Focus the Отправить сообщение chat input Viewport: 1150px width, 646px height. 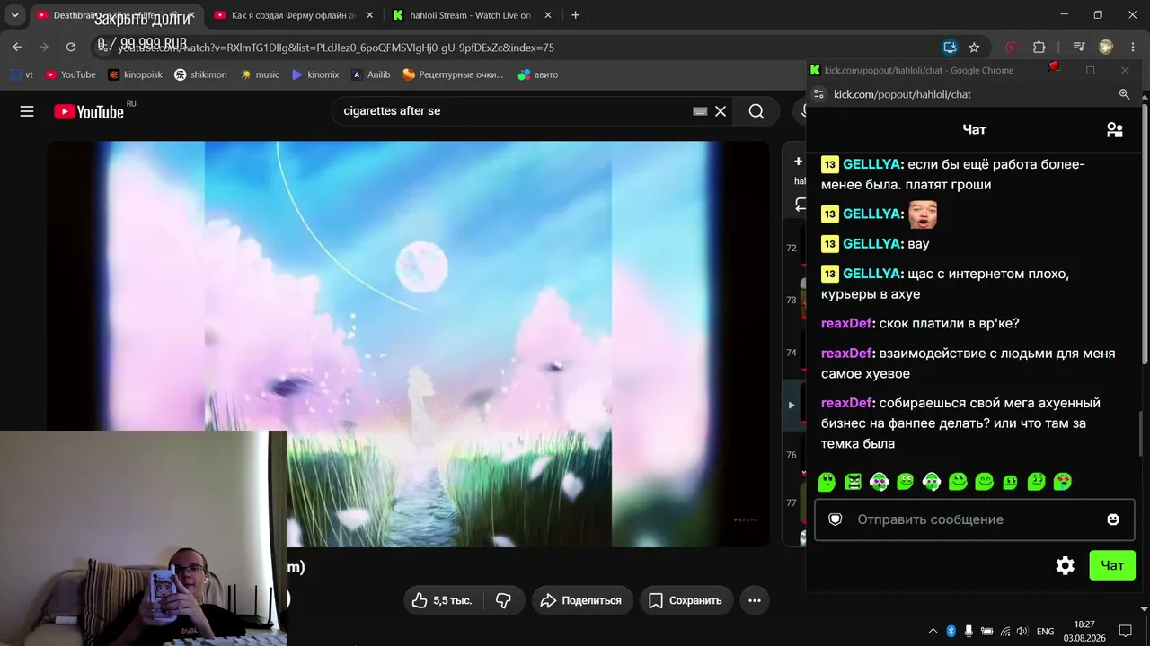[975, 519]
